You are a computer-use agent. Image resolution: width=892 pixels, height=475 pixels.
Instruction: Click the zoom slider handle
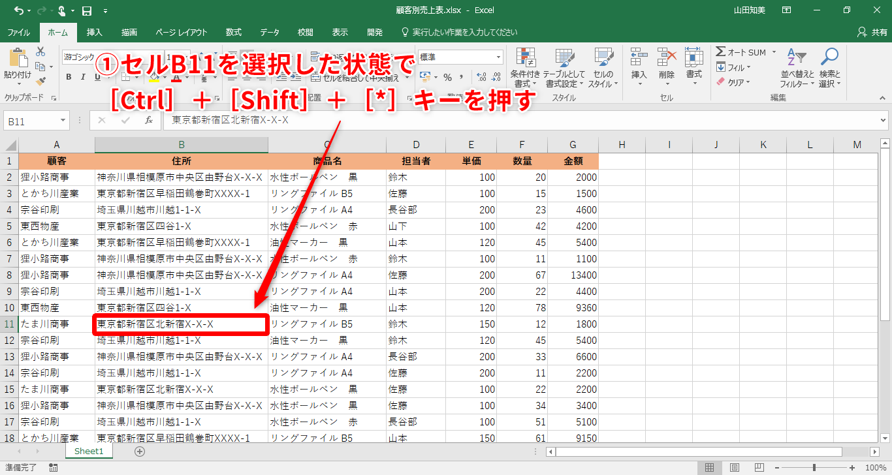pos(814,467)
